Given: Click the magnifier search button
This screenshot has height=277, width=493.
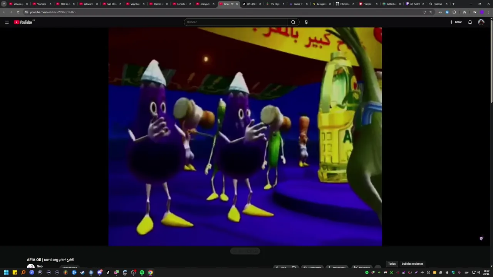Looking at the screenshot, I should [293, 22].
